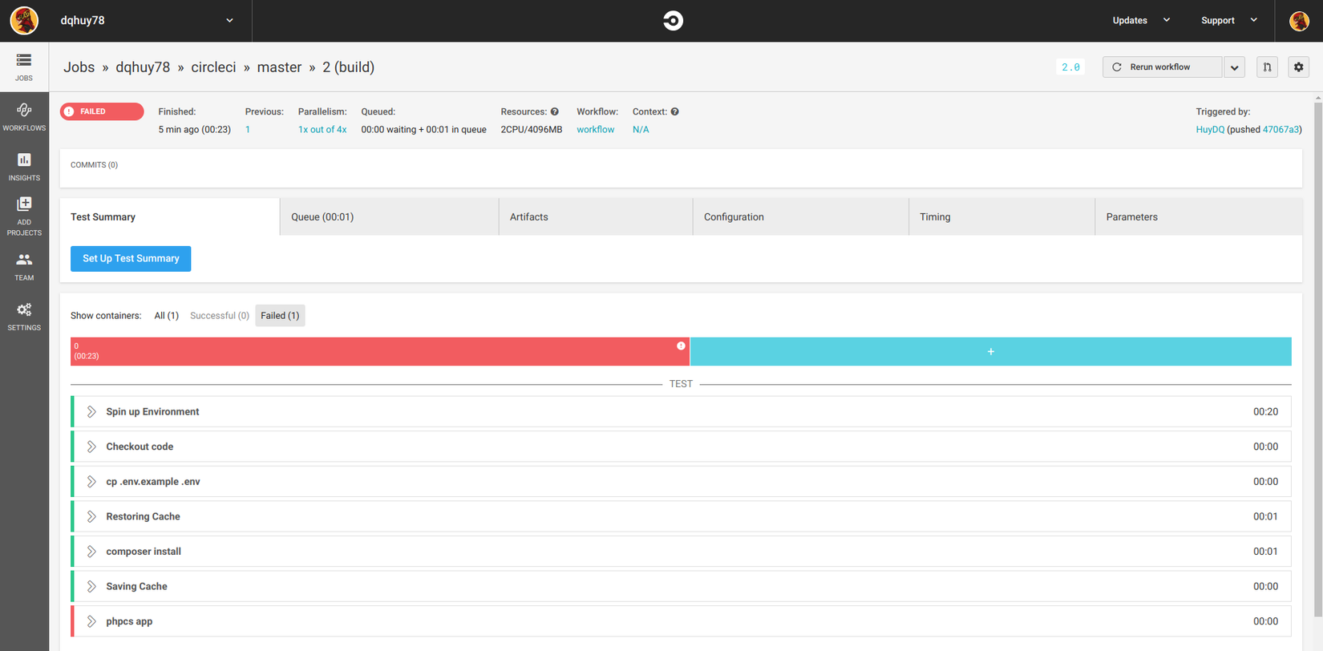Open the user profile avatar at top right
The image size is (1323, 651).
click(1299, 21)
